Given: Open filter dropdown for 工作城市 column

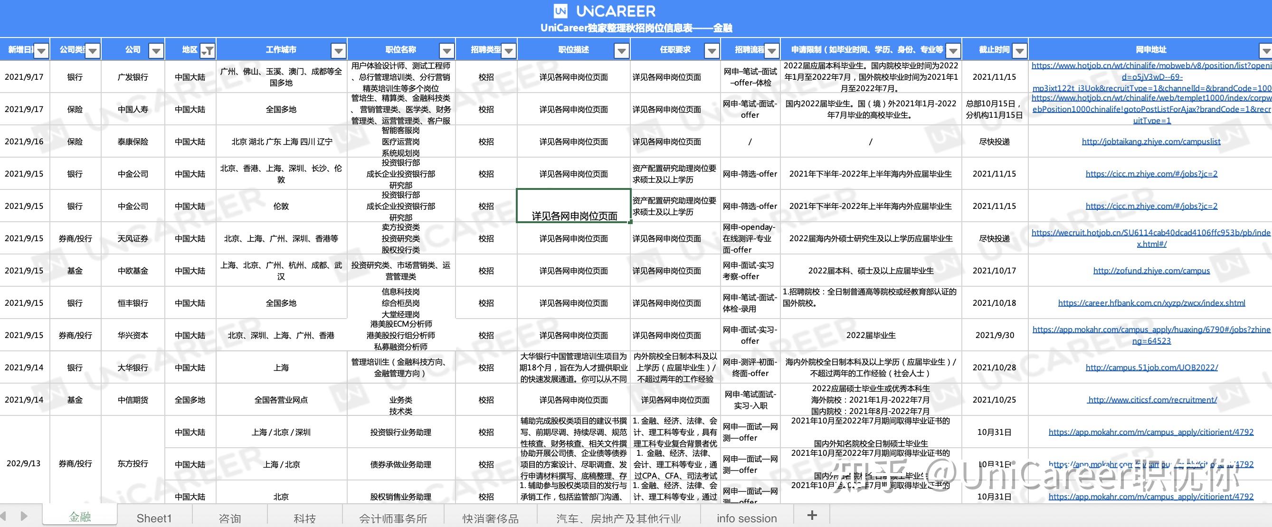Looking at the screenshot, I should 338,50.
